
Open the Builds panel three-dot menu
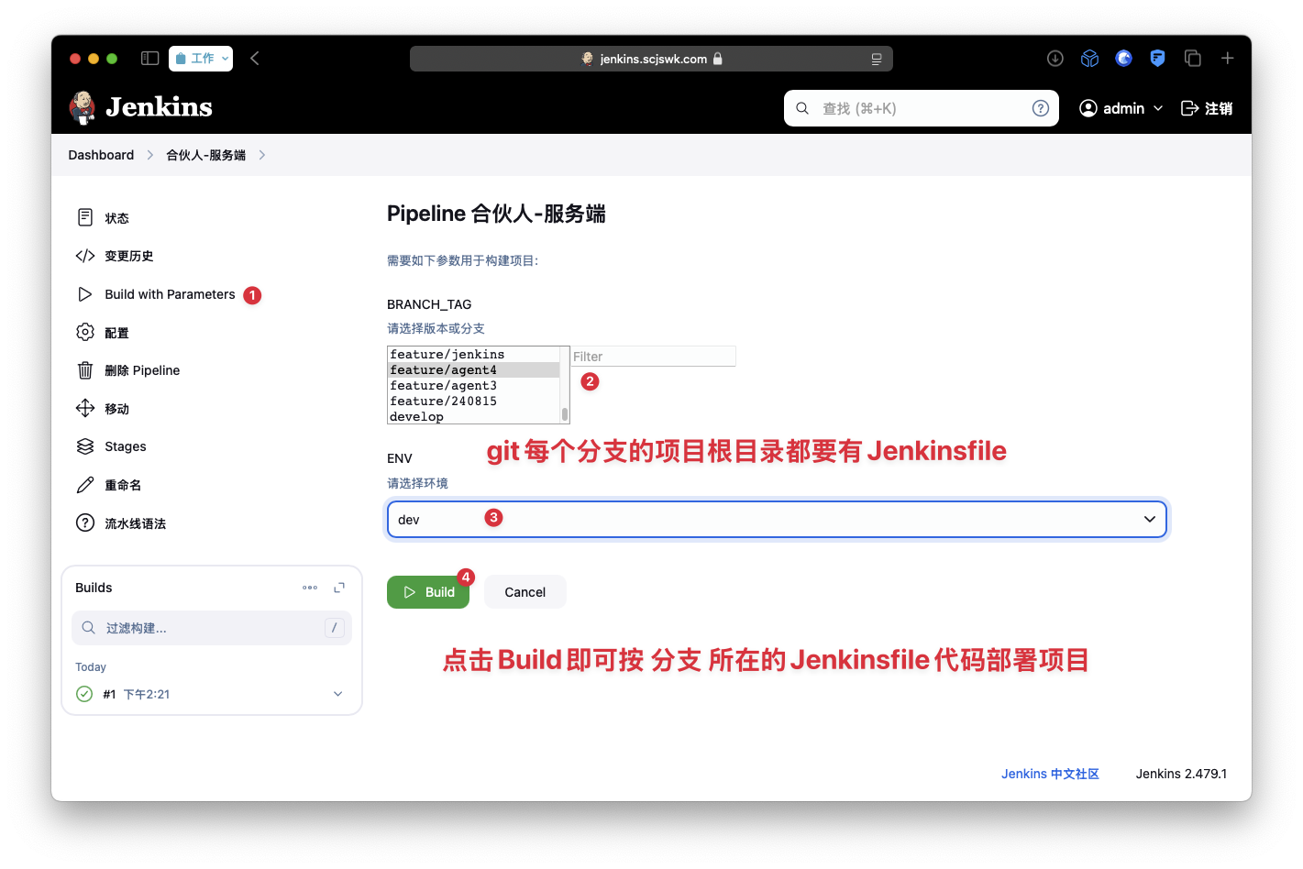coord(310,588)
